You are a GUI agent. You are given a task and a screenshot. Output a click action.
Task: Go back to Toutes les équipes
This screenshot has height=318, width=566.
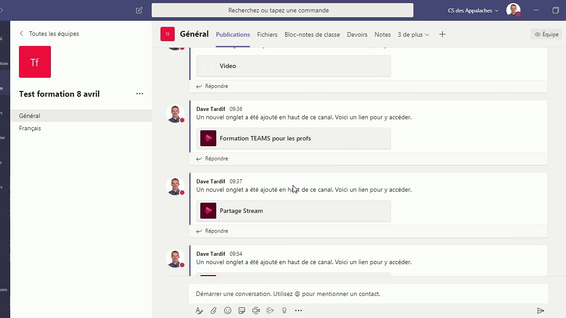point(49,34)
